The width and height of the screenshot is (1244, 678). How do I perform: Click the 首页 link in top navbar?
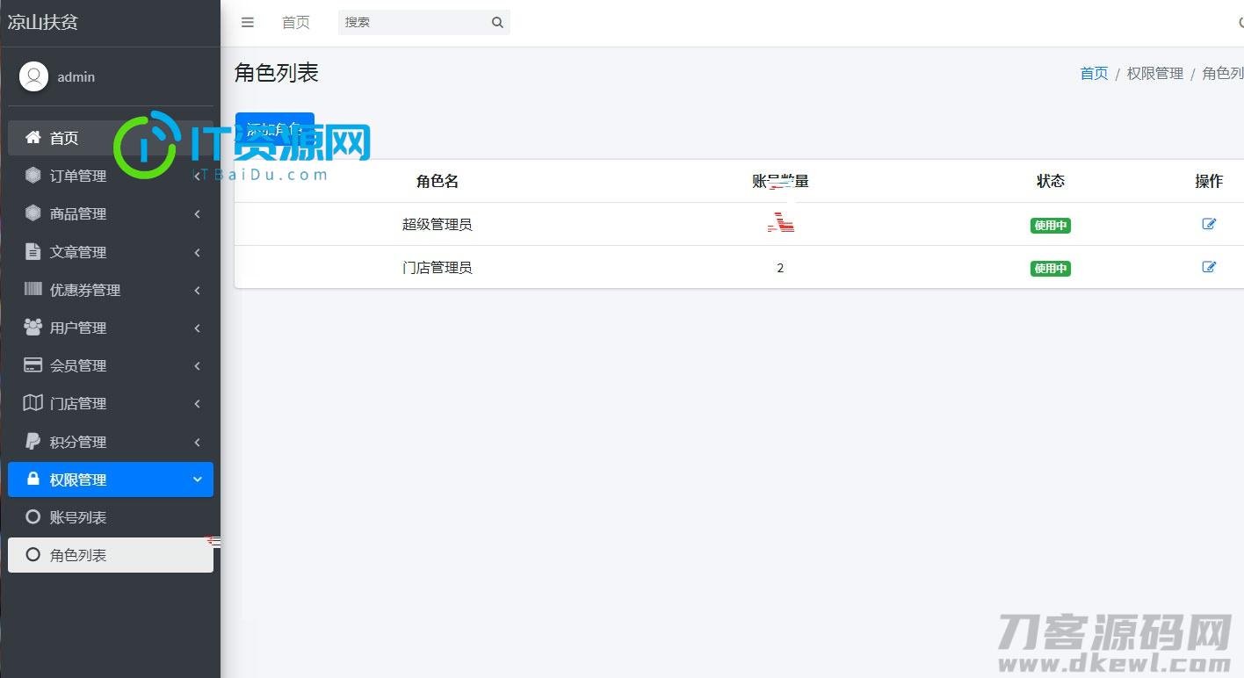[x=296, y=23]
